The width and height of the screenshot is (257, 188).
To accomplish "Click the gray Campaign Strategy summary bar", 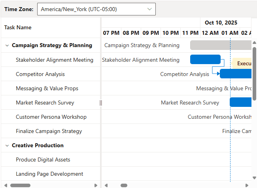I will coord(221,45).
